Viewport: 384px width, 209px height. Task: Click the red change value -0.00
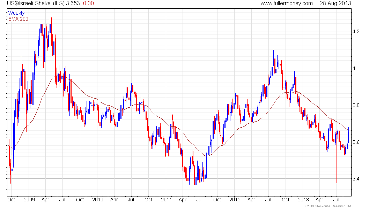point(87,3)
